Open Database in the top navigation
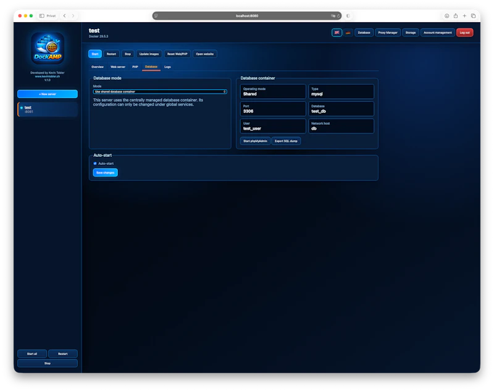Image resolution: width=494 pixels, height=391 pixels. (x=364, y=33)
